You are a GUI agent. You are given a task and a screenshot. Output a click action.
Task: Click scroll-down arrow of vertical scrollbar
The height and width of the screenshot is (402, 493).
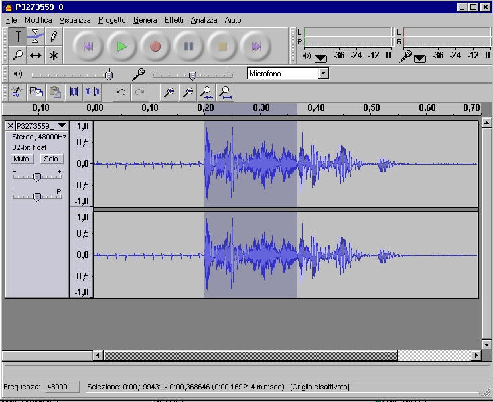[486, 345]
